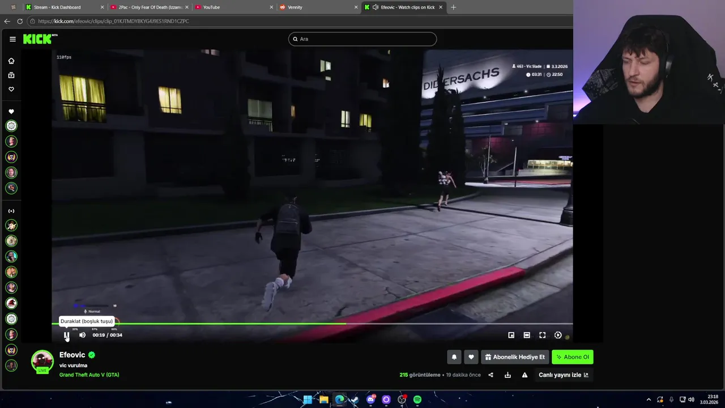The image size is (725, 408).
Task: Open the Browse icon in Kick sidebar
Action: pos(11,75)
